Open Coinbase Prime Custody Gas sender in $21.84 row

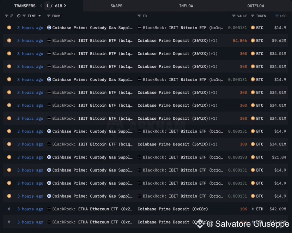click(92, 157)
